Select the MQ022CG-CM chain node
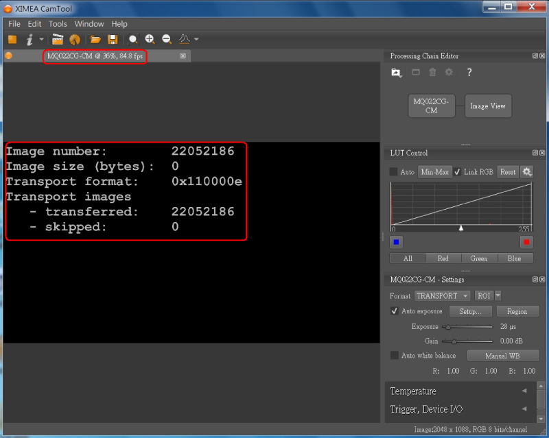The image size is (549, 438). (x=432, y=106)
